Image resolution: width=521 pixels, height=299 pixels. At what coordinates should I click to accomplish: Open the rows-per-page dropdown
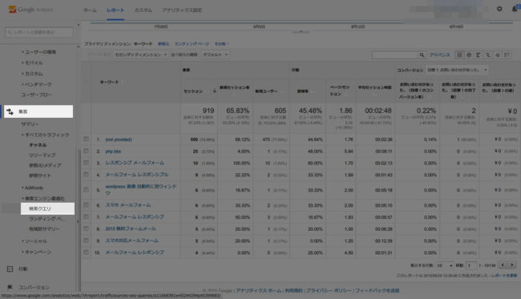pos(445,265)
